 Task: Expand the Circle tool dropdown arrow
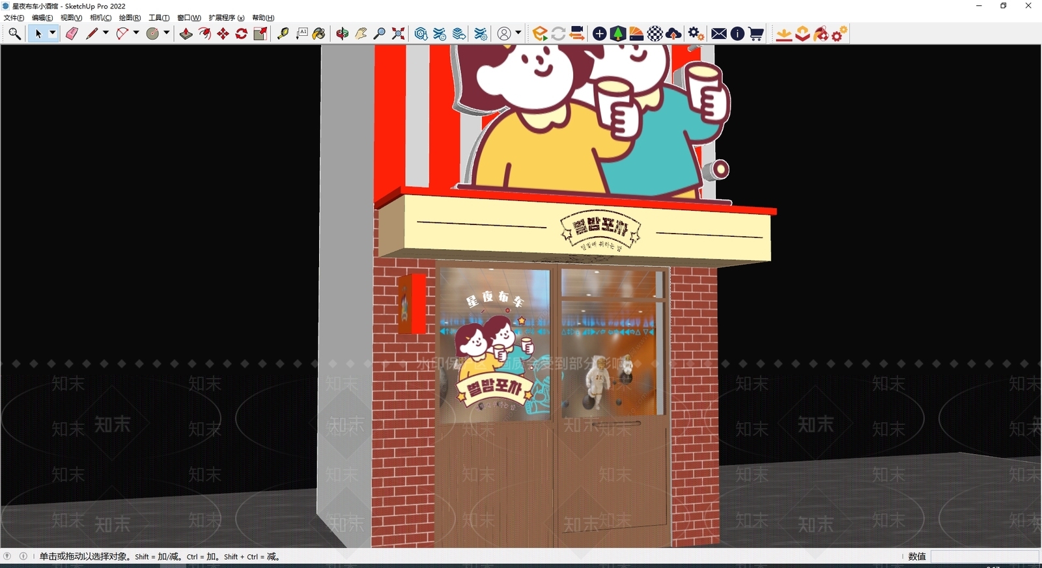167,33
